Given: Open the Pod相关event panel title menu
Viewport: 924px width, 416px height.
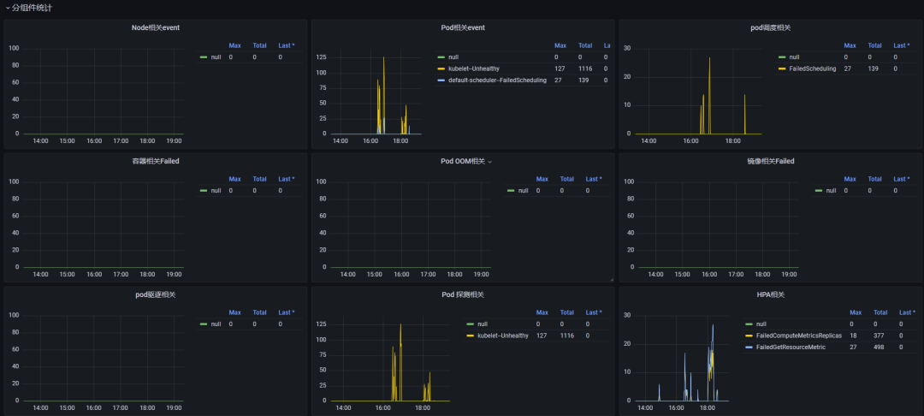Looking at the screenshot, I should (x=463, y=27).
